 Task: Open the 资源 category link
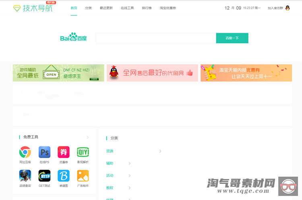(110, 151)
